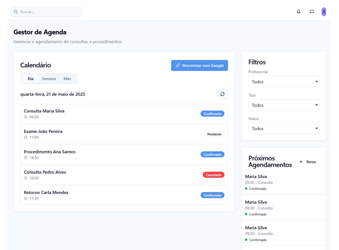Click the refresh calendar icon button
Screen dimensions: 339x250
pyautogui.click(x=222, y=94)
